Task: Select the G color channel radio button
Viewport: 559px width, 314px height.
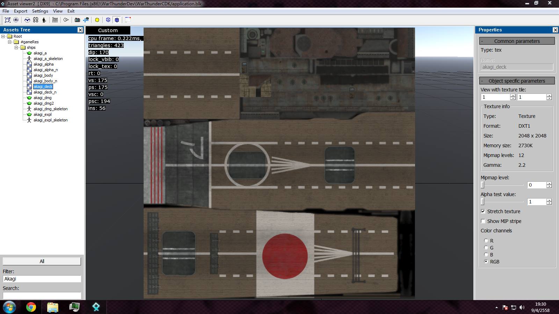Action: [486, 248]
